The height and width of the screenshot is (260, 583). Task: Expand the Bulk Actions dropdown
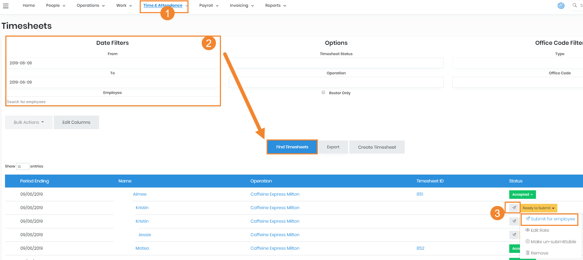point(29,122)
